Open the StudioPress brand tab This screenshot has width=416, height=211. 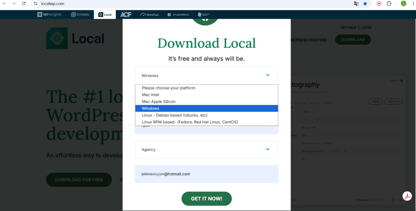(x=178, y=15)
